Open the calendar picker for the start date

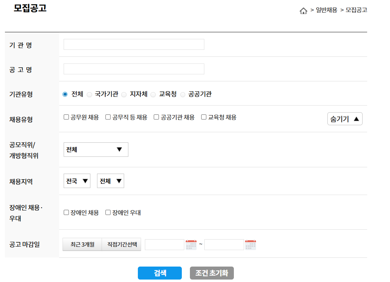[x=191, y=244]
